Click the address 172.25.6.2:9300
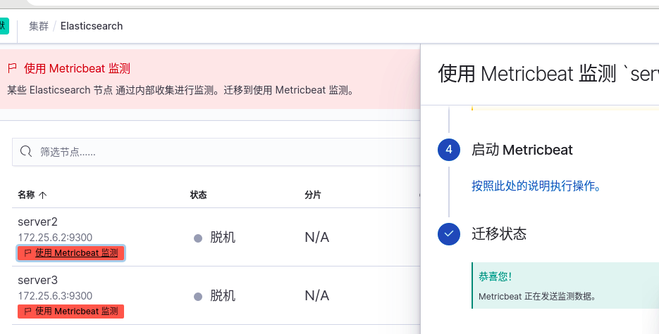Screen dimensions: 659x334 point(55,238)
